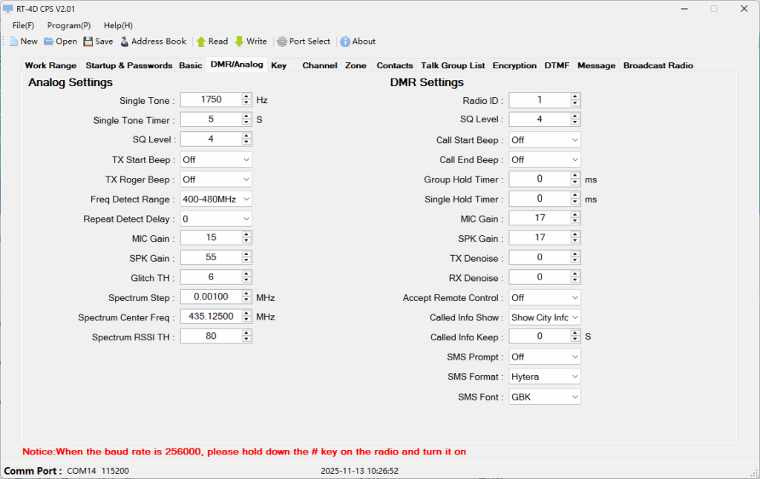760x479 pixels.
Task: Open the Encryption tab
Action: point(514,65)
